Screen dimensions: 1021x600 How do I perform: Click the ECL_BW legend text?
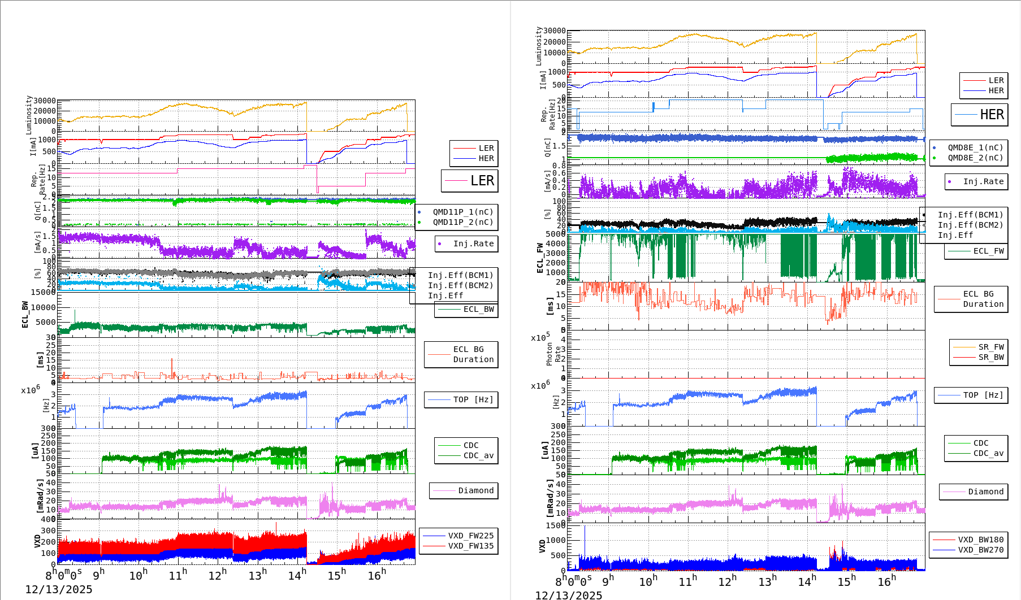click(x=478, y=310)
